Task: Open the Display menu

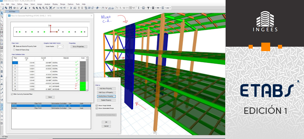Action: [x=55, y=4]
